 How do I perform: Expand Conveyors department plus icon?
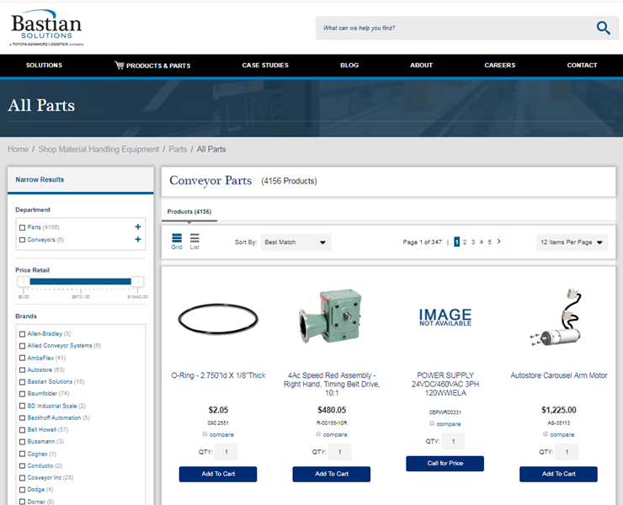[x=138, y=240]
